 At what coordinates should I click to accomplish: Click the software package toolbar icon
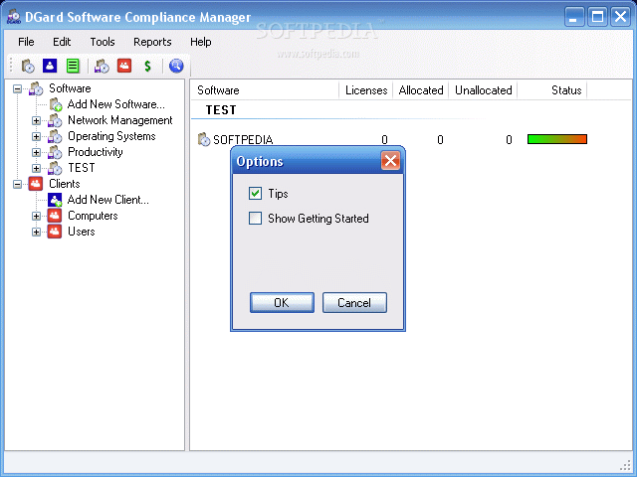(28, 66)
